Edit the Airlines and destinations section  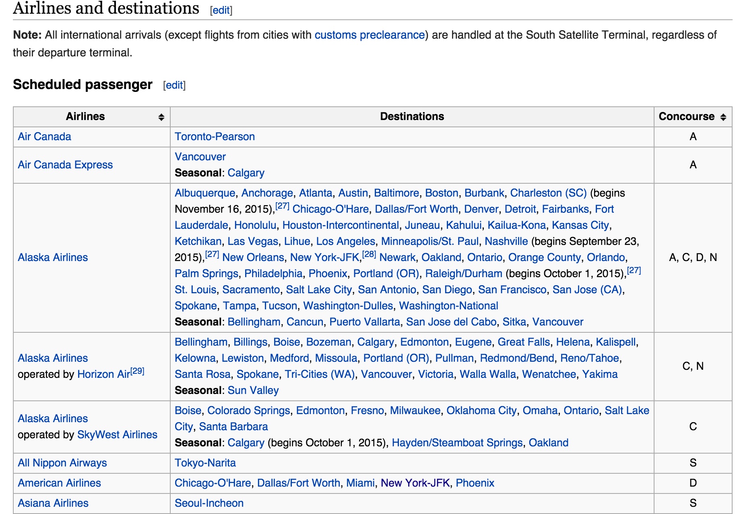coord(221,10)
